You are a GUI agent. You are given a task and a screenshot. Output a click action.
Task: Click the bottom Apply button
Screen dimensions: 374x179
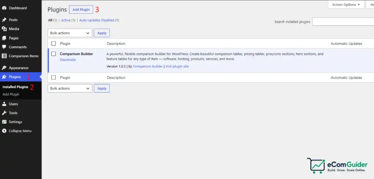pos(102,88)
